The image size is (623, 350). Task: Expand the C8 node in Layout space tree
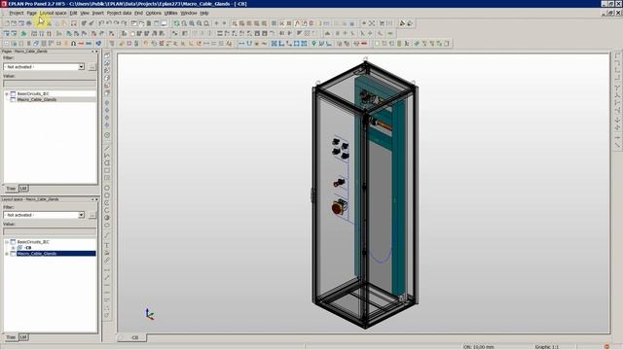(x=13, y=248)
